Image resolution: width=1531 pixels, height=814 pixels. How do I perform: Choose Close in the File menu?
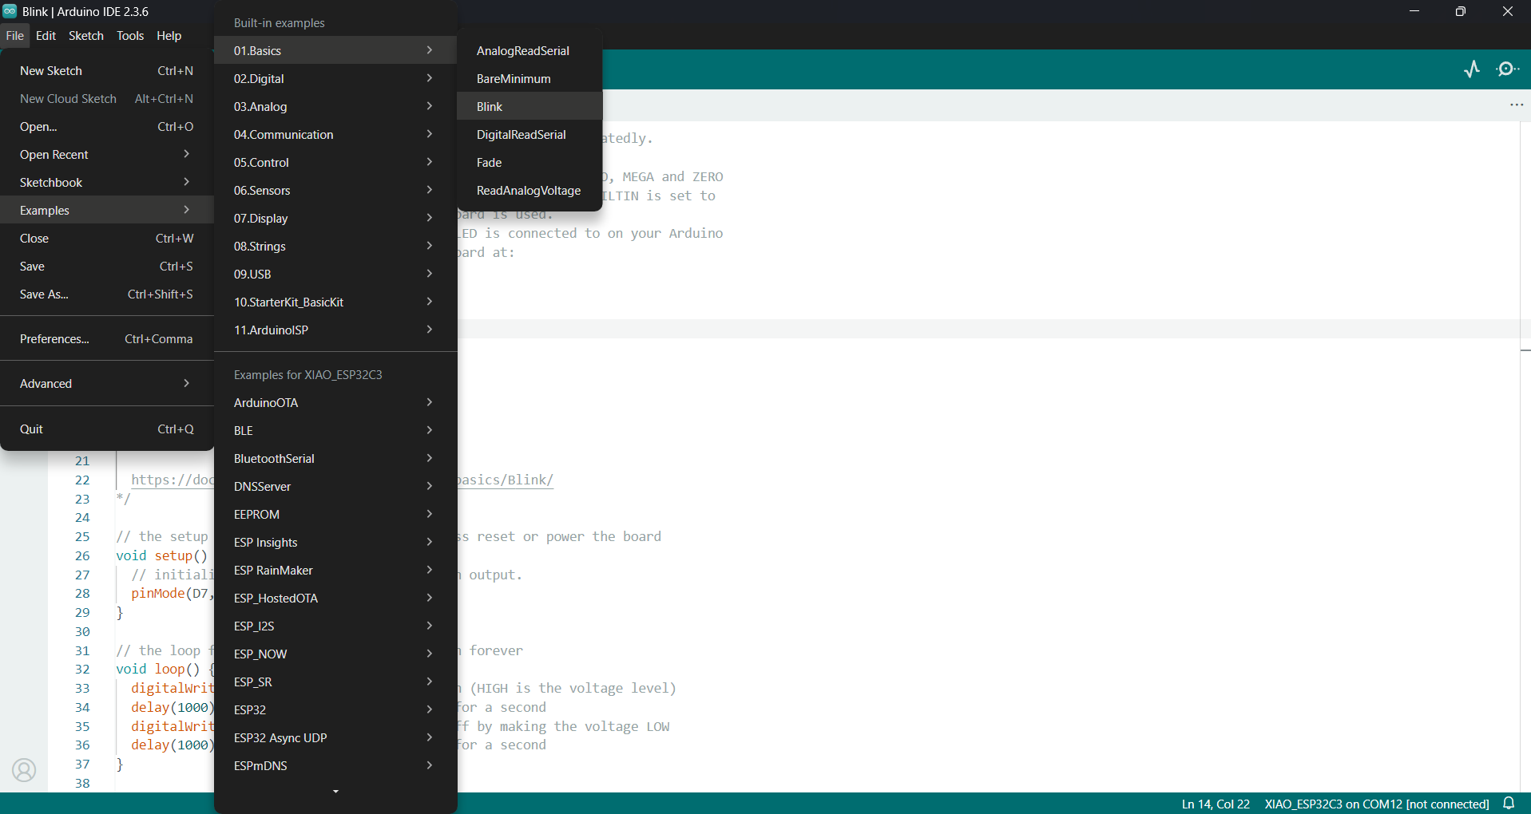pos(107,239)
